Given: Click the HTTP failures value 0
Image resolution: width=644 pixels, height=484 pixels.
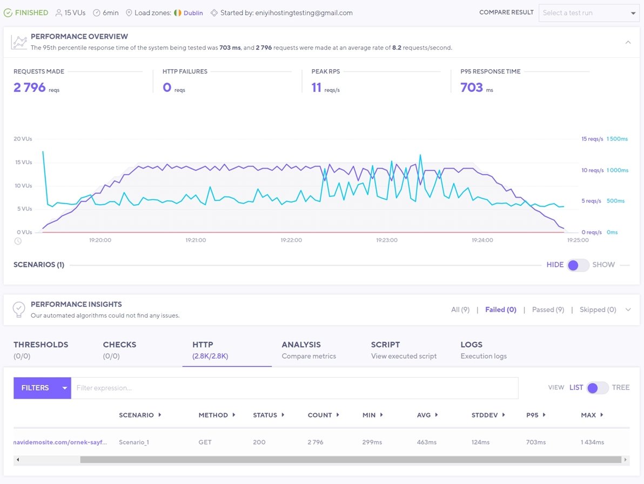Looking at the screenshot, I should (167, 88).
